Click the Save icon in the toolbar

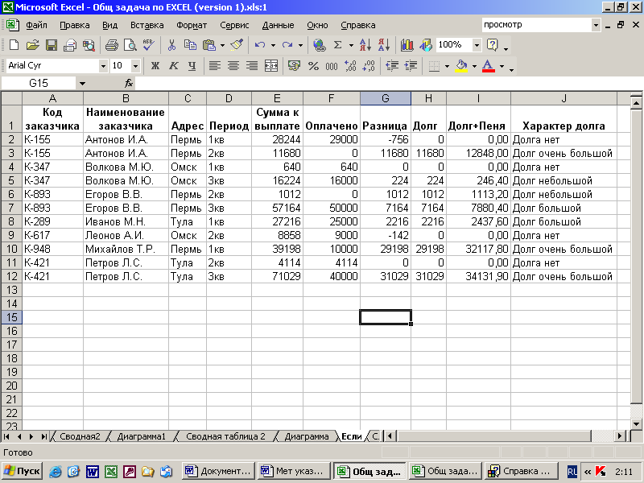point(51,45)
